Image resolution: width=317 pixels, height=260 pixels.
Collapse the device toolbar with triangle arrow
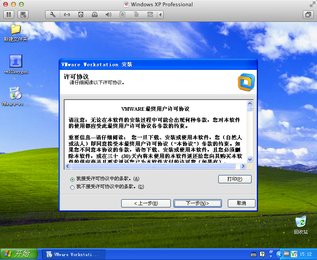160,15
